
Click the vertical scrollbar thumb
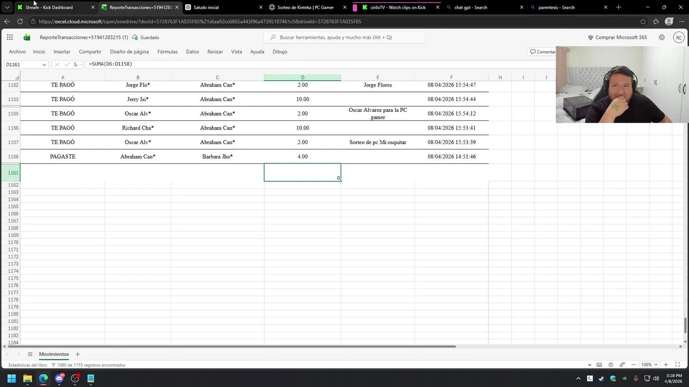click(x=685, y=325)
